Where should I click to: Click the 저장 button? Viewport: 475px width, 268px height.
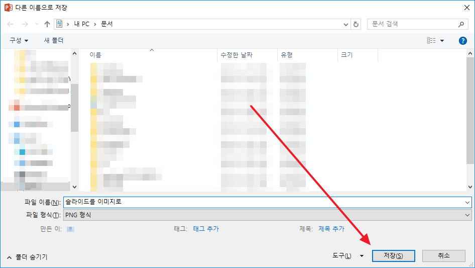[393, 255]
